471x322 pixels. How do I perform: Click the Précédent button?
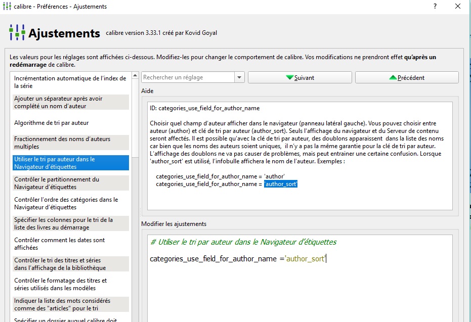click(407, 77)
